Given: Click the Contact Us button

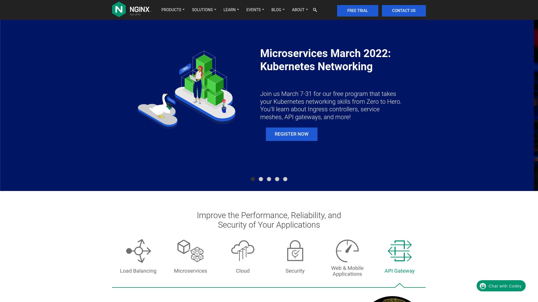Looking at the screenshot, I should point(404,11).
